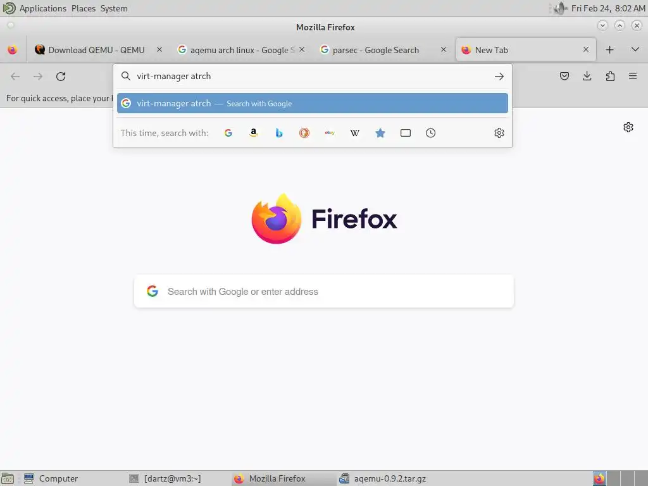This screenshot has height=486, width=648.
Task: Search this time with Google icon
Action: point(228,133)
